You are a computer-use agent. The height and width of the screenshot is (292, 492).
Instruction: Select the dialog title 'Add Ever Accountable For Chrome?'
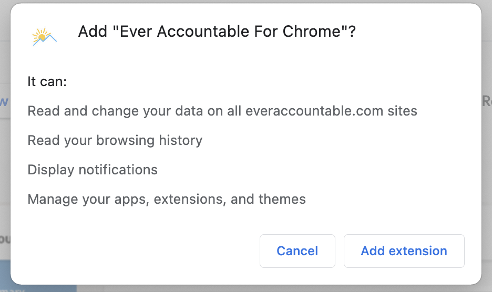coord(217,32)
